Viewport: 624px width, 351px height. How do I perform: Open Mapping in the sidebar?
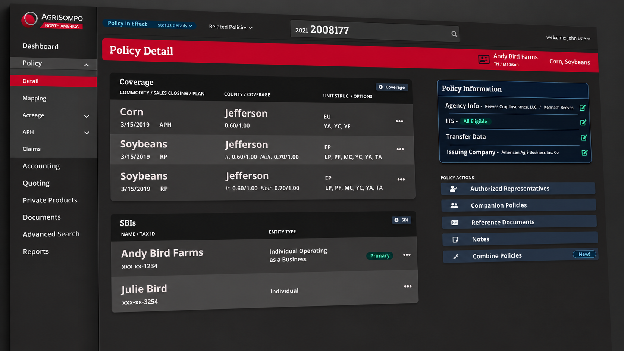click(34, 98)
